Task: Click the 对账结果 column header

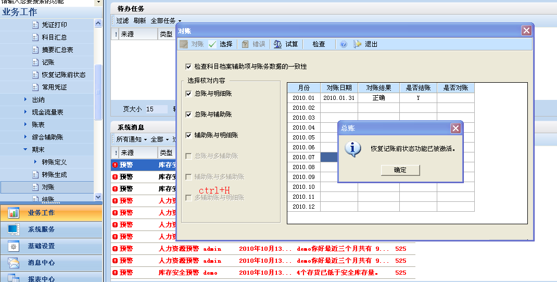Action: 378,88
